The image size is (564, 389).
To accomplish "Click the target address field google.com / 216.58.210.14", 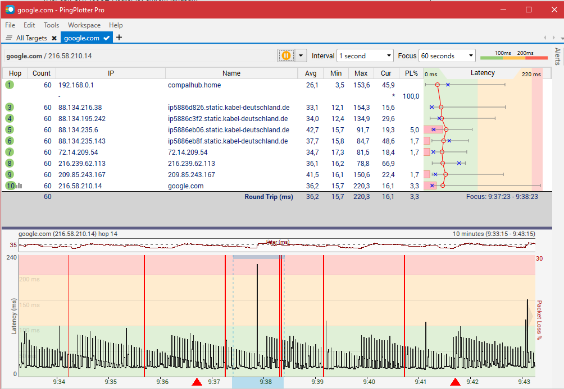I will pyautogui.click(x=139, y=56).
